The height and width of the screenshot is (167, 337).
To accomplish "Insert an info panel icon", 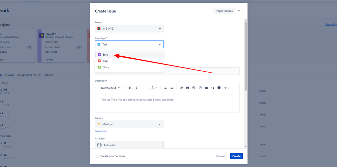I will coord(219,88).
